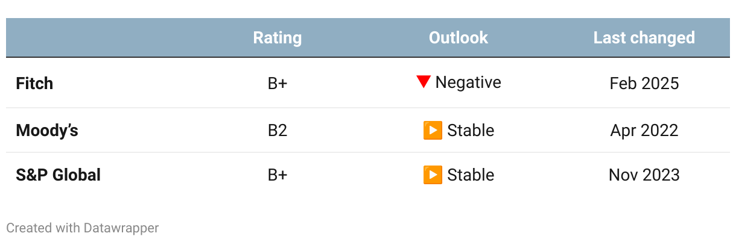Click the Stable outlook text for Moody's
The image size is (736, 242).
point(471,130)
